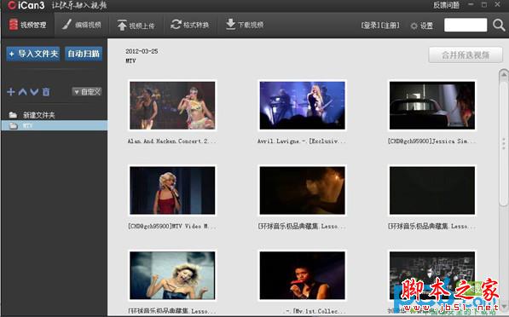Open the Alan And Hacken Concert thumbnail
The height and width of the screenshot is (317, 509).
(x=172, y=106)
